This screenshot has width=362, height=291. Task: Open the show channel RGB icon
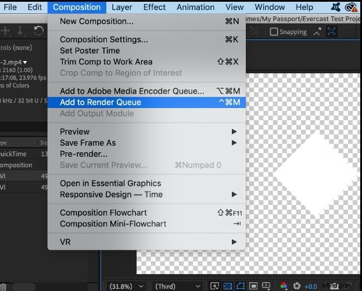click(284, 286)
